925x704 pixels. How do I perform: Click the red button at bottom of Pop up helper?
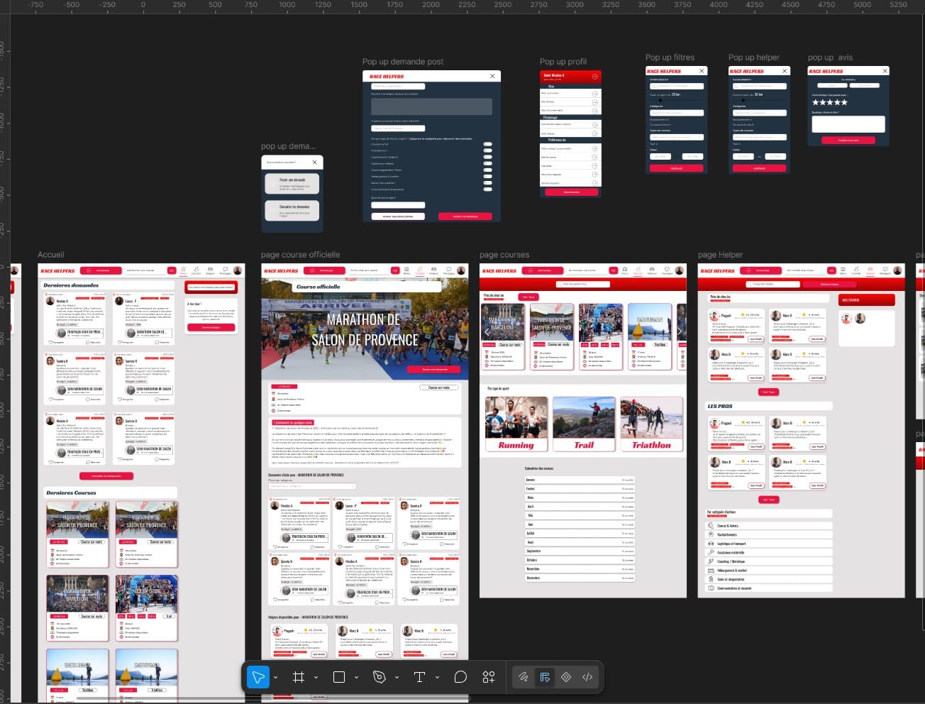pyautogui.click(x=760, y=168)
